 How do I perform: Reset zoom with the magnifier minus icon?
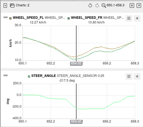tap(104, 6)
